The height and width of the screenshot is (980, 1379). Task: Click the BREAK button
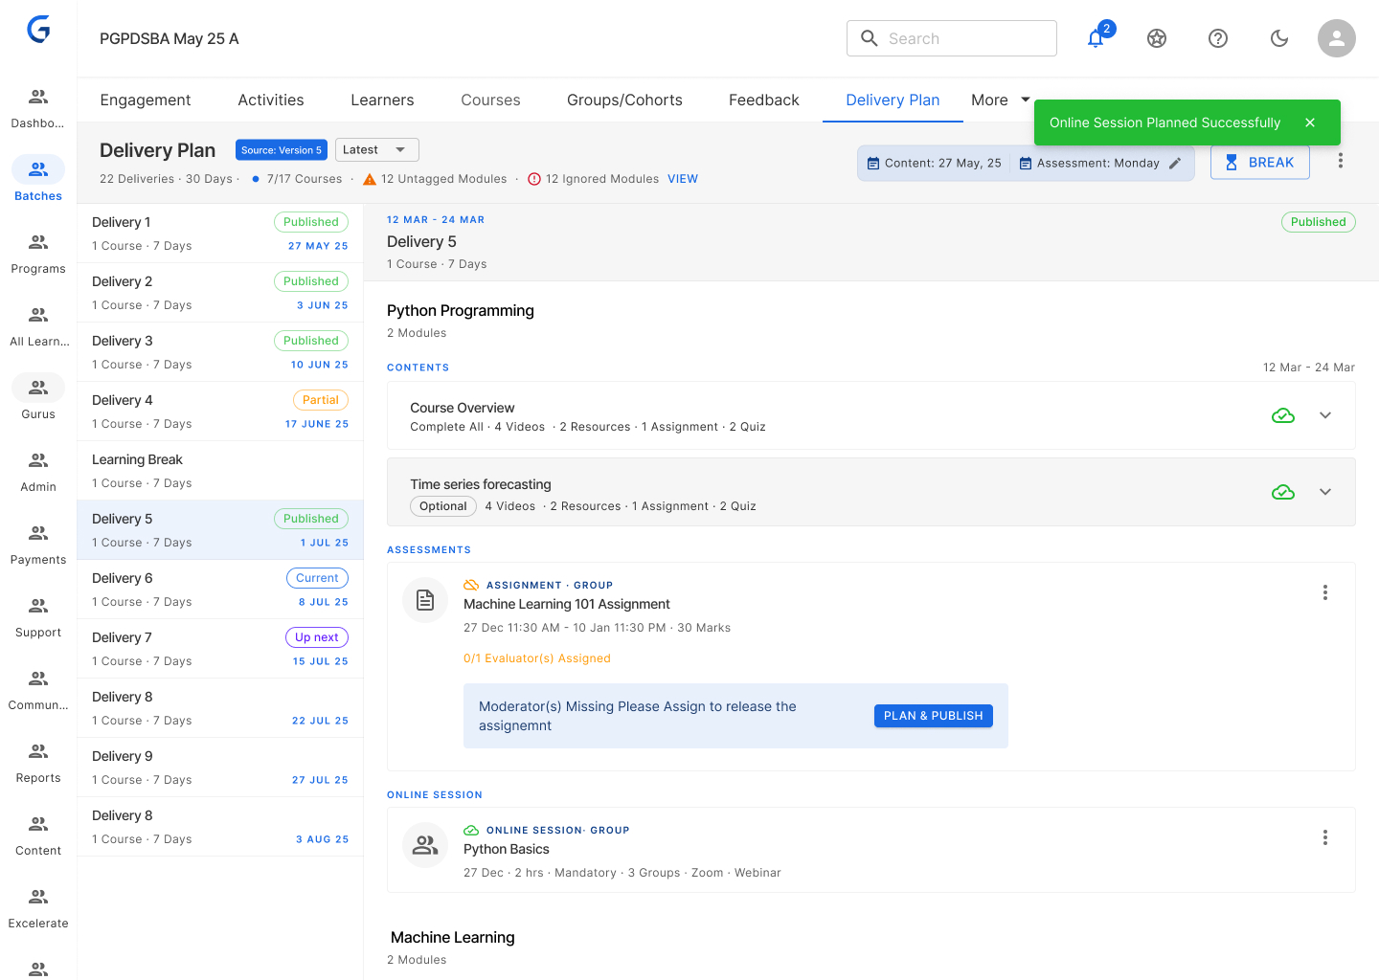click(1260, 163)
